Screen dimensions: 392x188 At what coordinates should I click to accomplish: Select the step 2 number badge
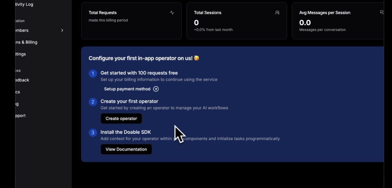pos(93,102)
